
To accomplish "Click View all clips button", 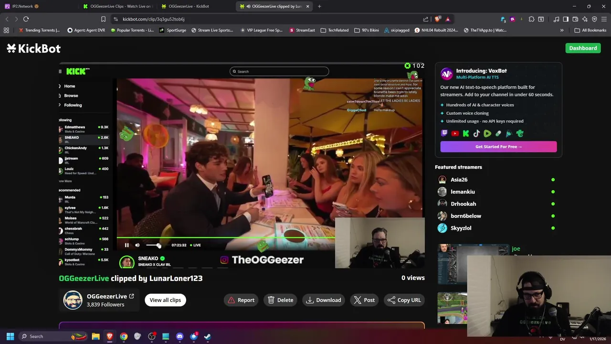I will (x=165, y=300).
